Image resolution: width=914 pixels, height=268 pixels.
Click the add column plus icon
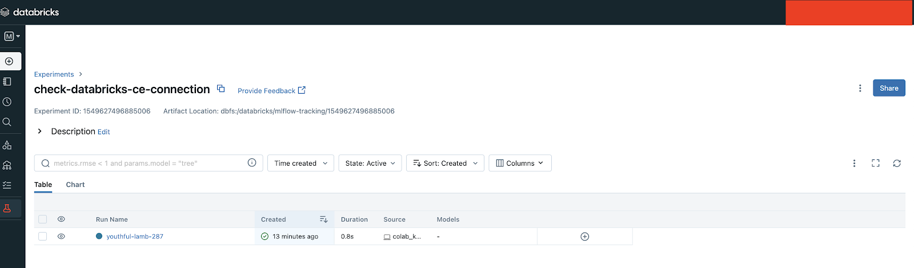pyautogui.click(x=584, y=237)
